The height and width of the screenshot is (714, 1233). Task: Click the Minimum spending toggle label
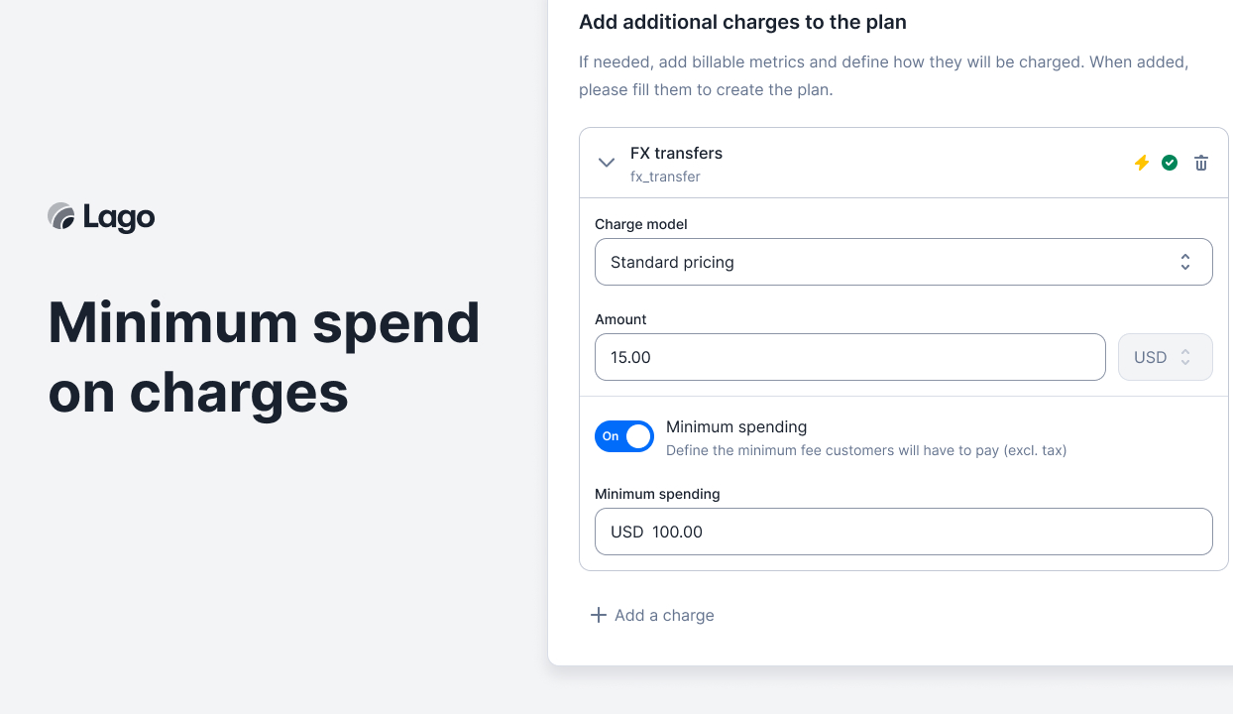(736, 426)
